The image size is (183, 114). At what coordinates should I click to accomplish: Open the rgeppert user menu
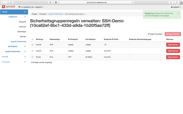click(x=176, y=7)
